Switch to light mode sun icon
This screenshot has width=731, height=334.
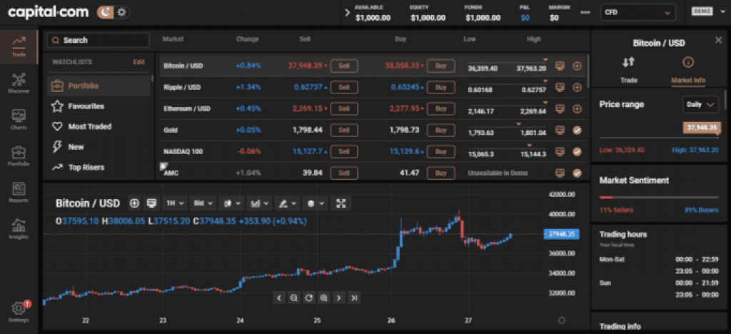tap(122, 12)
